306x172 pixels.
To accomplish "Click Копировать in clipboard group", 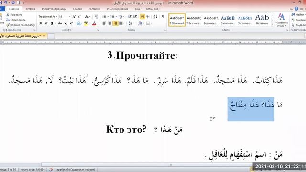I will click(16, 20).
